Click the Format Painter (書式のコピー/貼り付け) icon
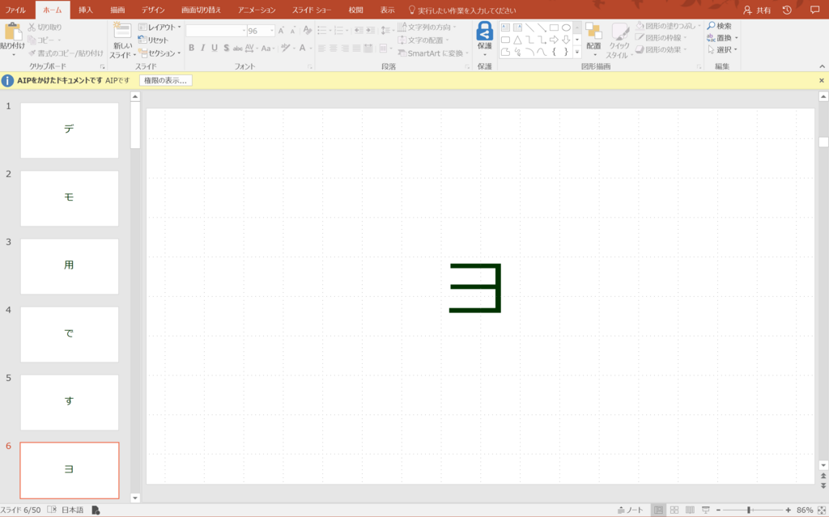 [32, 53]
